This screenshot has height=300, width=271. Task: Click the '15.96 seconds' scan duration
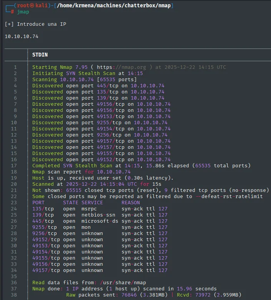196,288
